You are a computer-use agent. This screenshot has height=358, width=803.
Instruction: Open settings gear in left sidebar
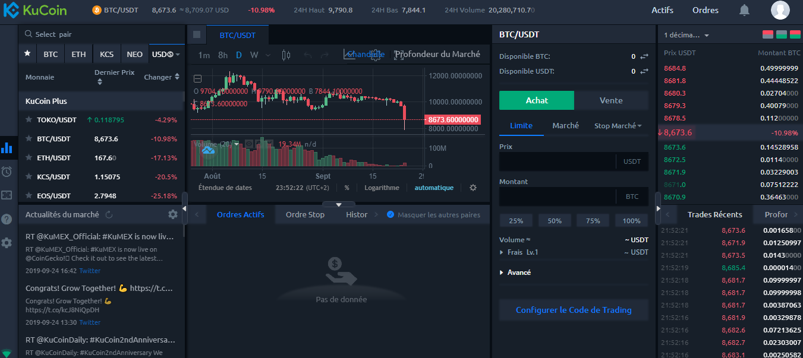tap(7, 243)
